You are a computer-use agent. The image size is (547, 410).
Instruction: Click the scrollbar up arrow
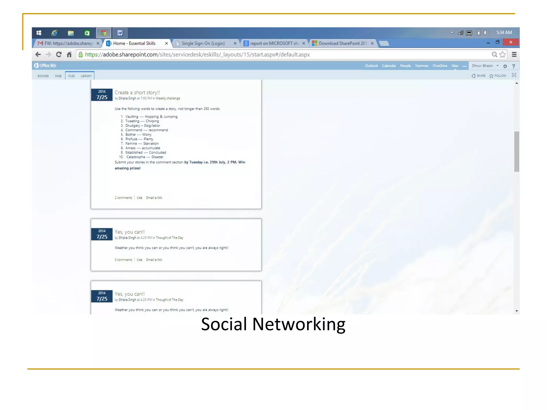pyautogui.click(x=517, y=83)
